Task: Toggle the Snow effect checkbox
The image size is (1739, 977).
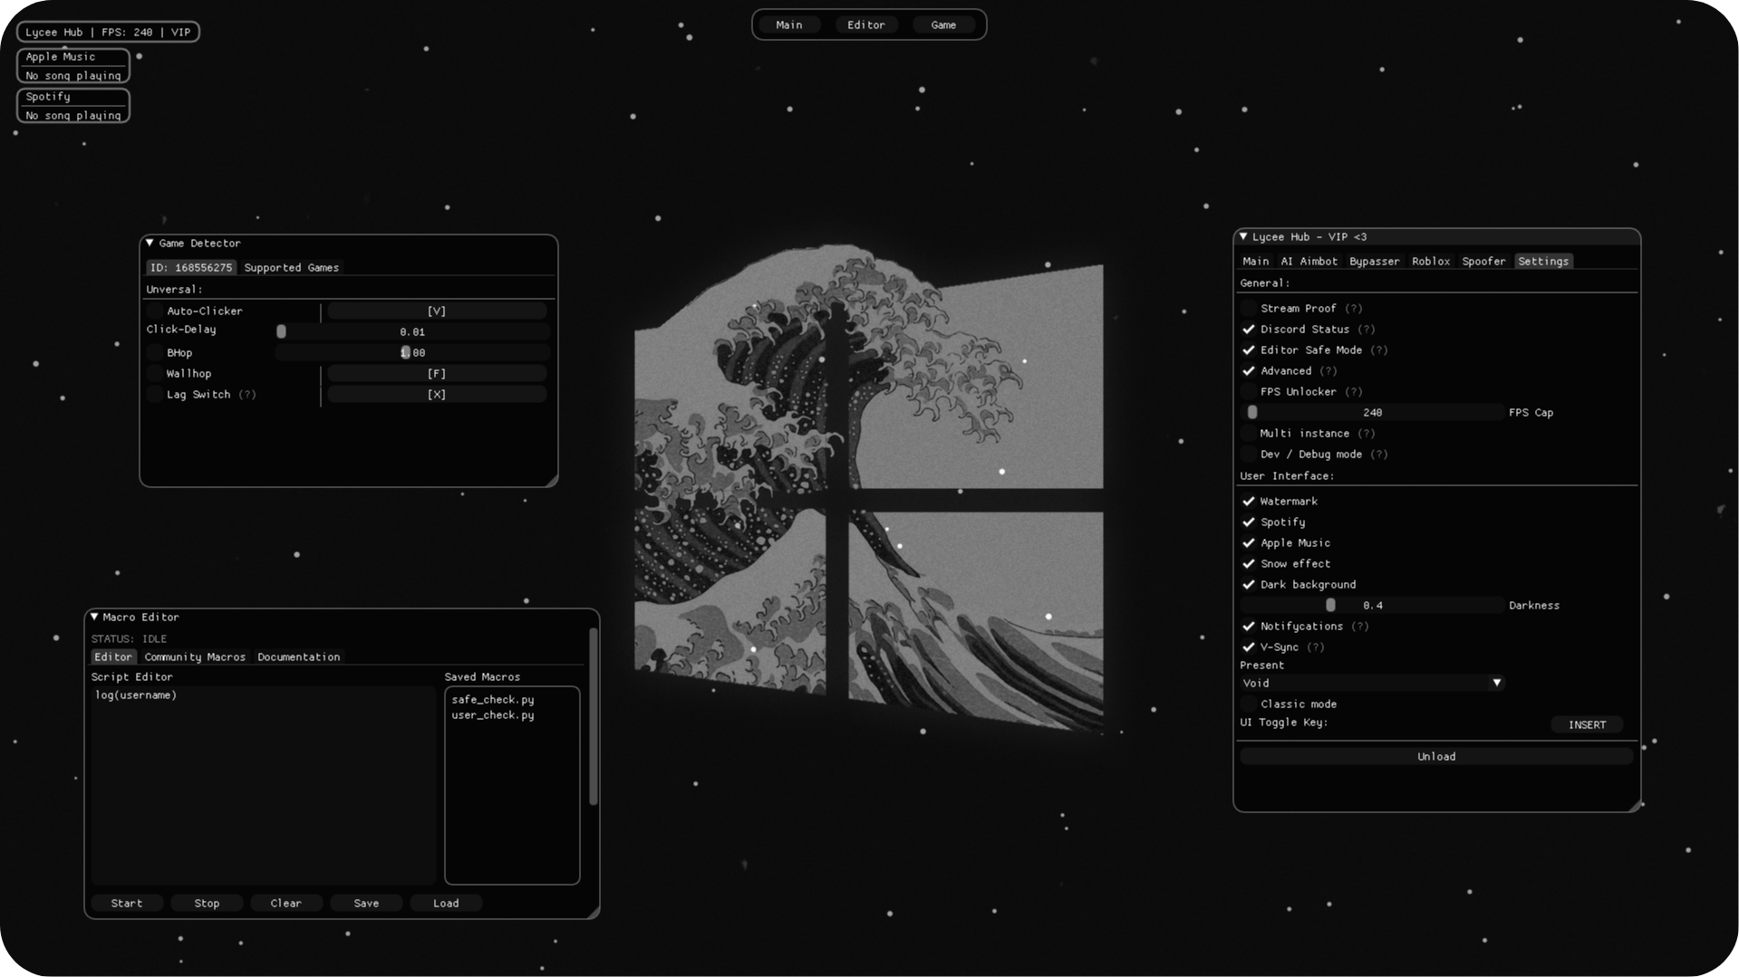Action: click(x=1249, y=564)
